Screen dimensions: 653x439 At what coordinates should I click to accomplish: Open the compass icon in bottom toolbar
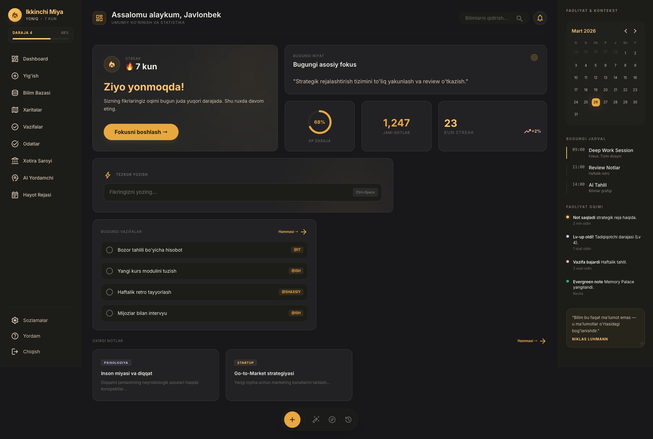332,420
